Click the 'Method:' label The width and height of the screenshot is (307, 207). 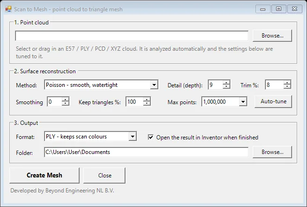26,85
